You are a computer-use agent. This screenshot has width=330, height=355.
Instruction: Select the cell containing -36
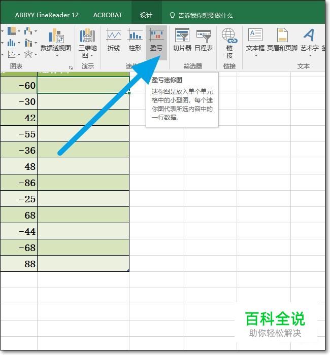19,150
